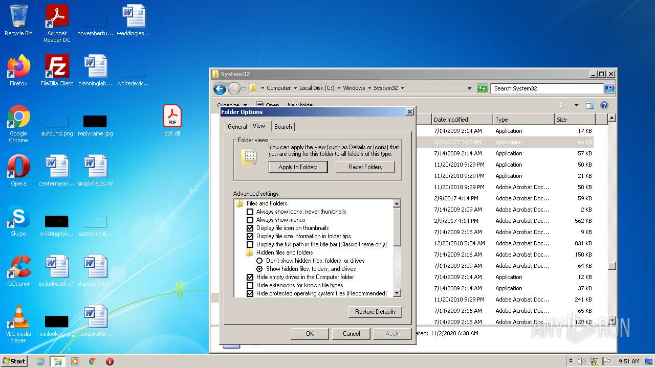Screen dimensions: 655x368
Task: Click the Explorer file list scrollbar thumb
Action: point(612,266)
